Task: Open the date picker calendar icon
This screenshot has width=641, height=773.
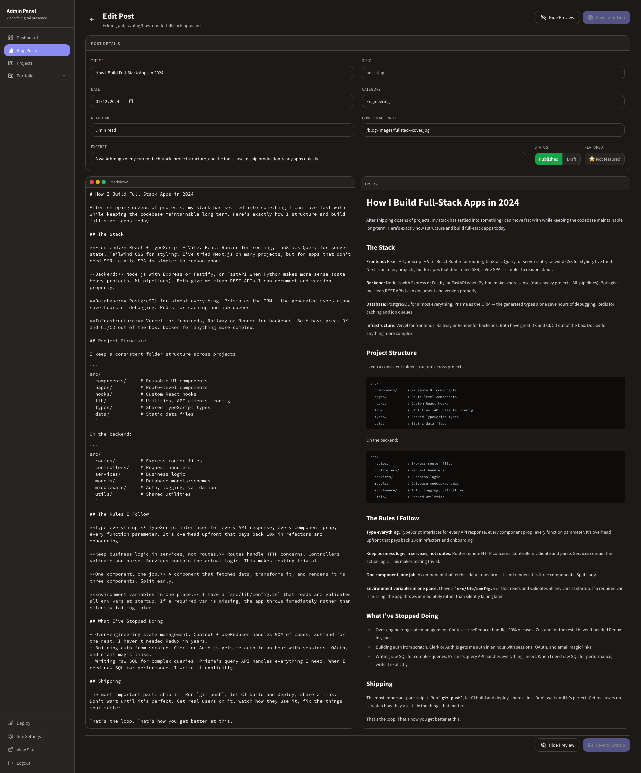Action: [131, 102]
